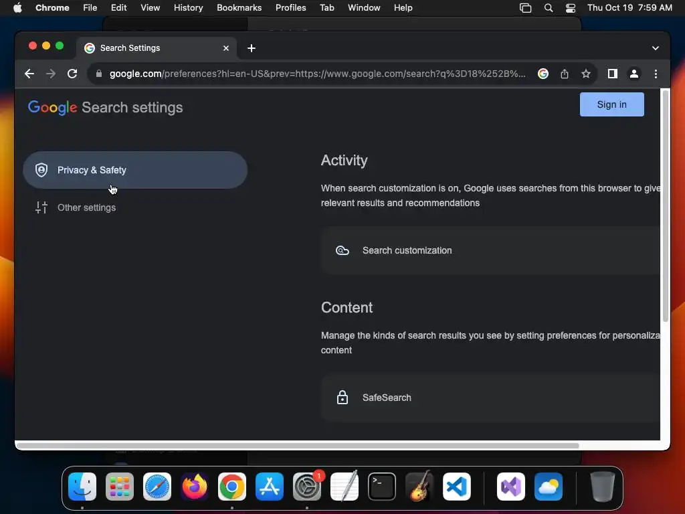The height and width of the screenshot is (514, 685).
Task: Click the vertical page scrollbar
Action: (665, 205)
